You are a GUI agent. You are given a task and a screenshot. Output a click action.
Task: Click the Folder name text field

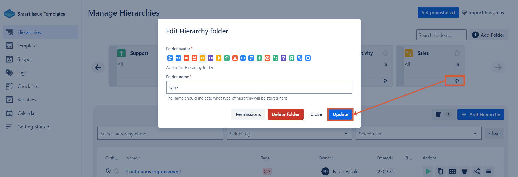(x=259, y=87)
